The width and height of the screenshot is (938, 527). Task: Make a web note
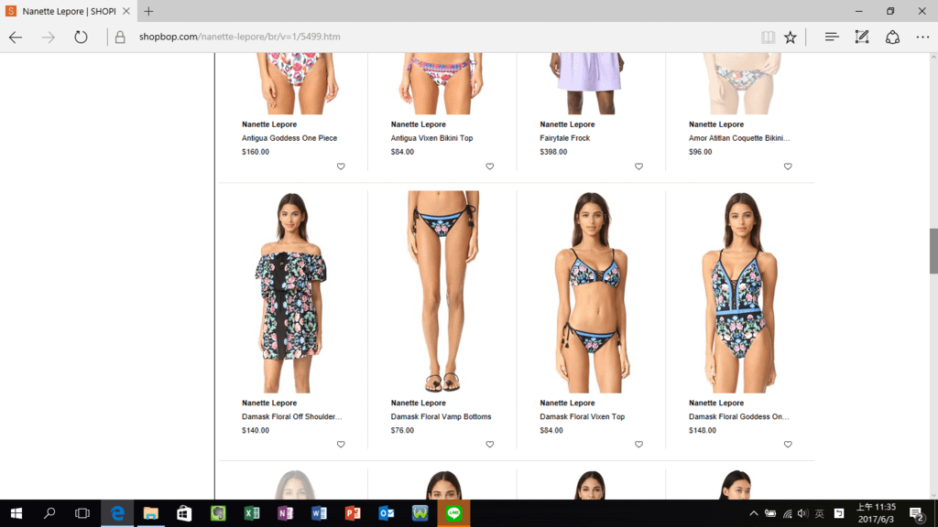862,37
